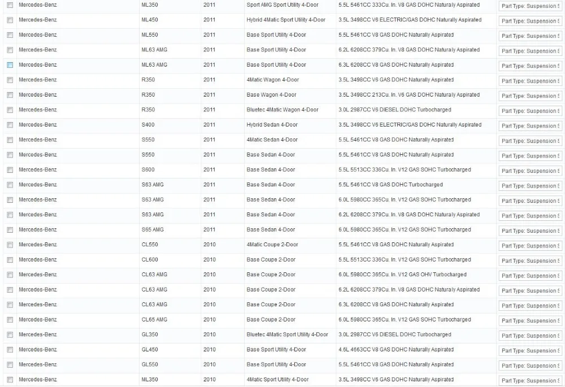Viewport: 565px width, 387px height.
Task: Click "Hybrid Sedan 4-Door" trim text
Action: (272, 125)
